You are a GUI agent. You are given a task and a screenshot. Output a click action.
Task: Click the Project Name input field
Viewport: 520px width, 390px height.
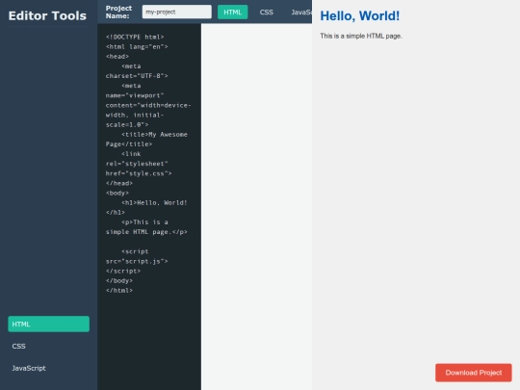click(x=177, y=12)
